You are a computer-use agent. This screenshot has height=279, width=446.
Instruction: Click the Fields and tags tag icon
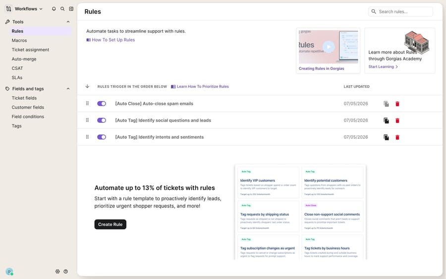(x=7, y=89)
